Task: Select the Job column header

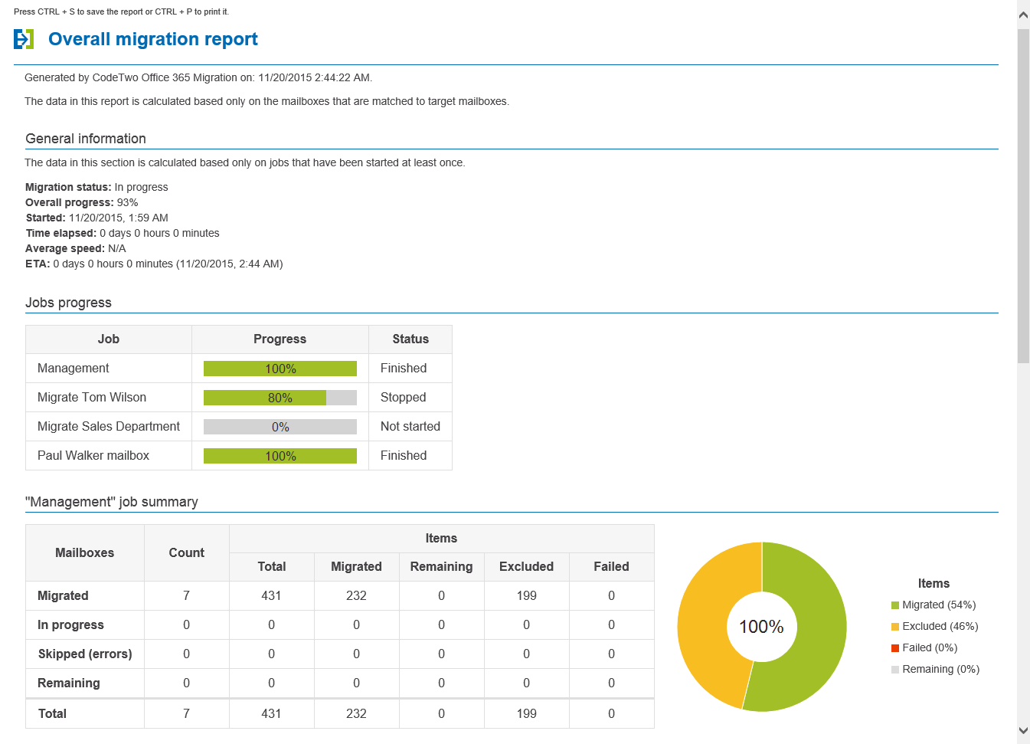Action: pos(109,339)
